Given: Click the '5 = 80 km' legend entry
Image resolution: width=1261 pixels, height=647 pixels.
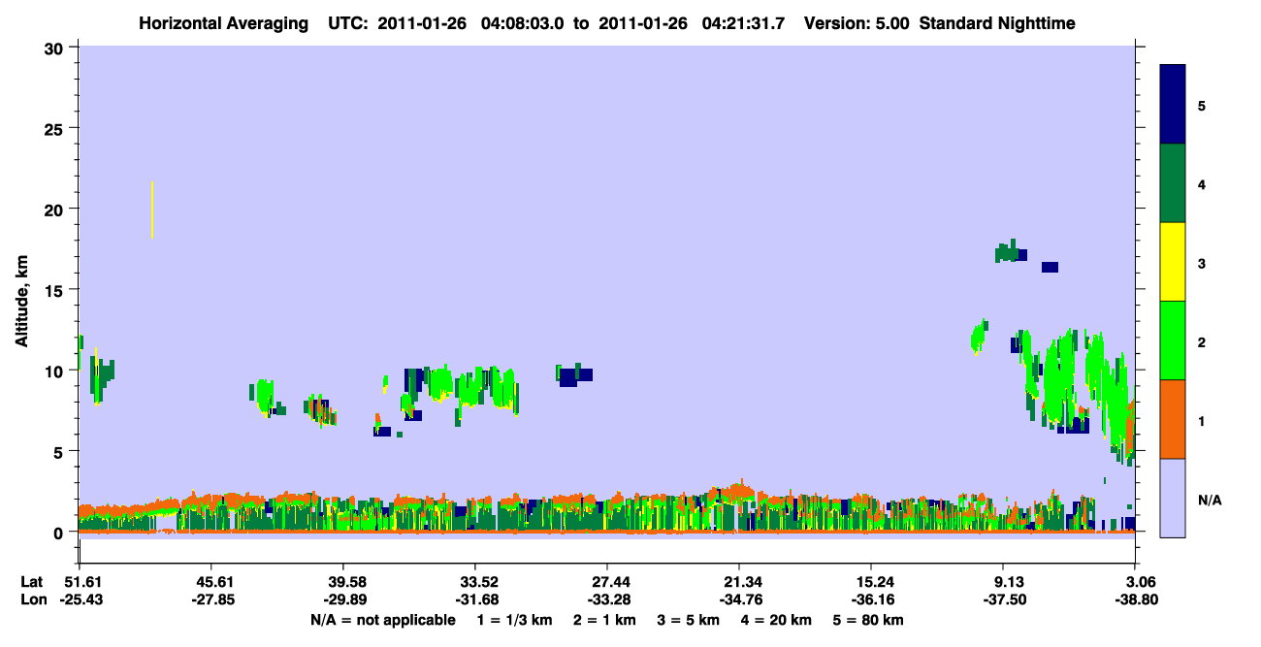Looking at the screenshot, I should click(868, 620).
